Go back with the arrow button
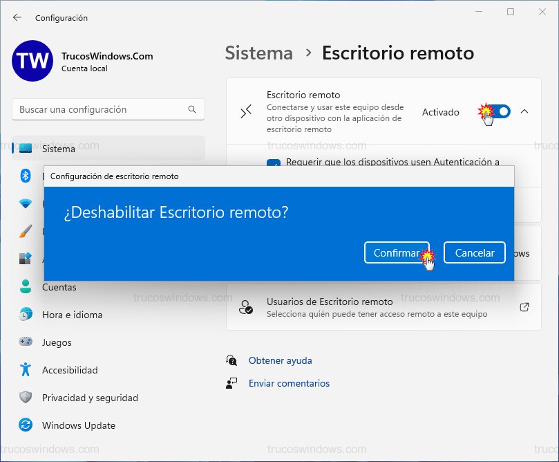The image size is (559, 462). pyautogui.click(x=17, y=18)
